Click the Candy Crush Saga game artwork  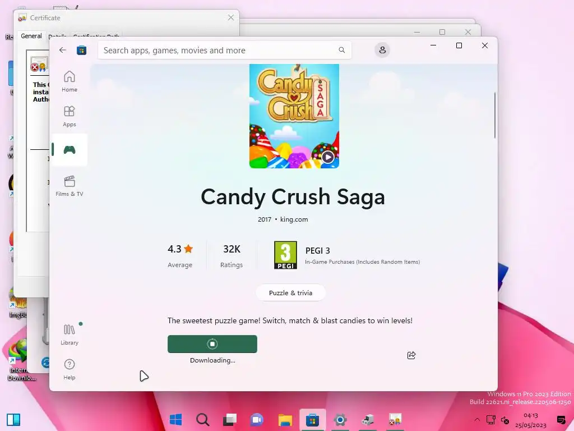pyautogui.click(x=294, y=116)
